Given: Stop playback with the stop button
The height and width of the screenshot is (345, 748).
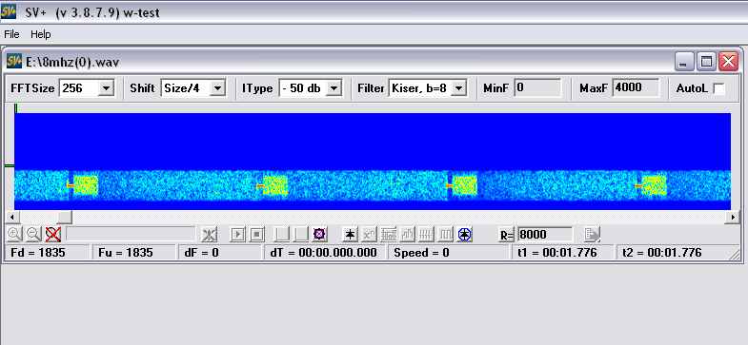Looking at the screenshot, I should pyautogui.click(x=257, y=234).
